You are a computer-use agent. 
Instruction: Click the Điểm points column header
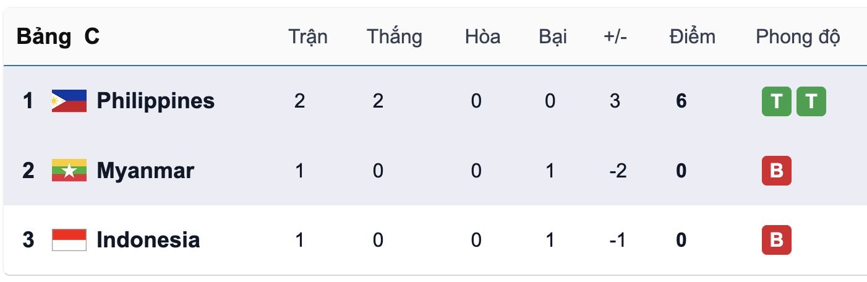click(692, 37)
